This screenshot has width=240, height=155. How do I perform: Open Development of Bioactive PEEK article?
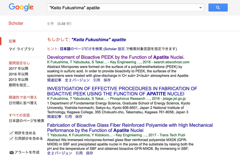pyautogui.click(x=116, y=57)
